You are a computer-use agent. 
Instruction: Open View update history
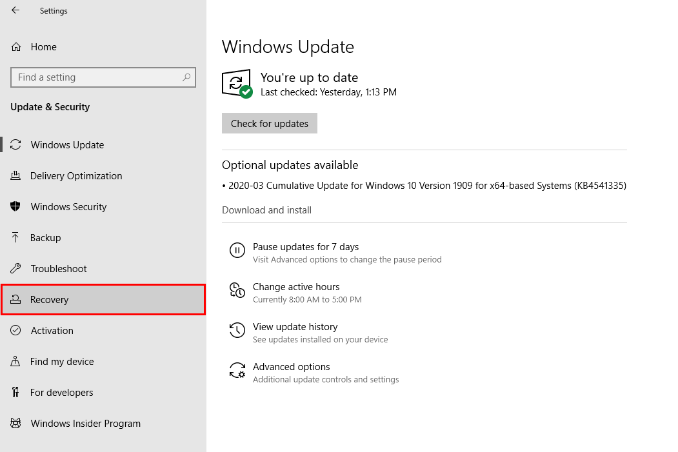pyautogui.click(x=295, y=327)
